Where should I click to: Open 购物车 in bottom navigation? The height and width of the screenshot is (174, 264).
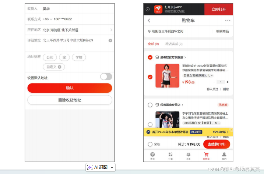tap(206, 156)
